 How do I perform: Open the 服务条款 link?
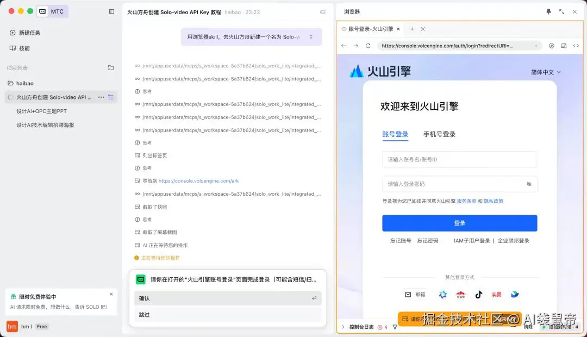coord(466,201)
